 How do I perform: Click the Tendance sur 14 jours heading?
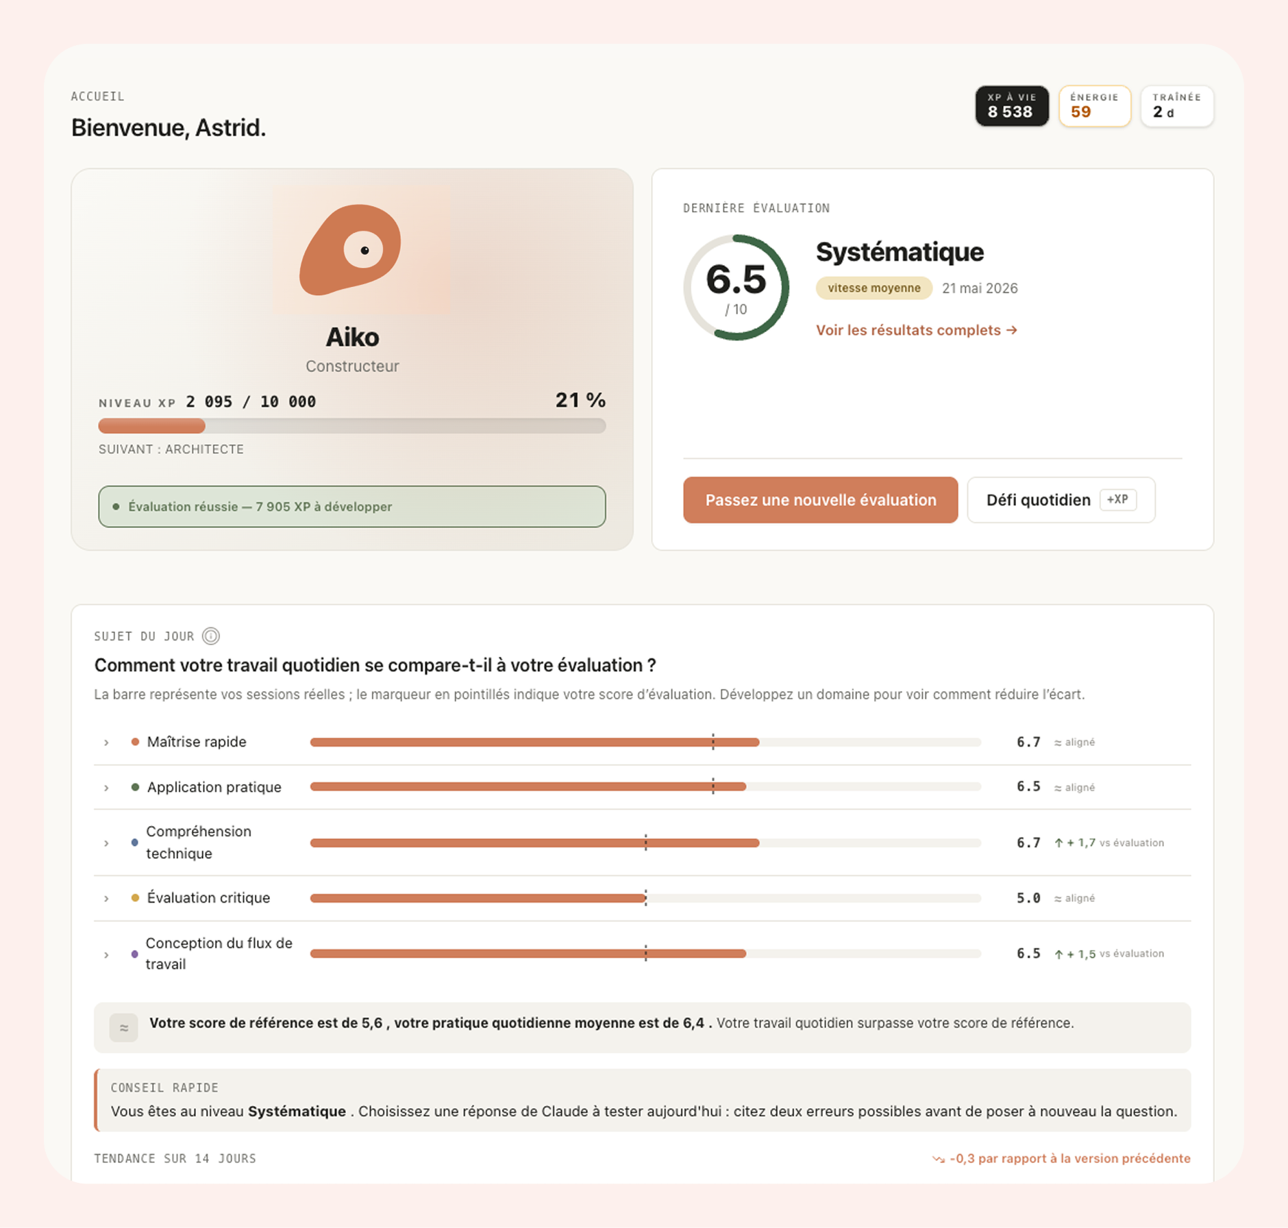point(175,1159)
